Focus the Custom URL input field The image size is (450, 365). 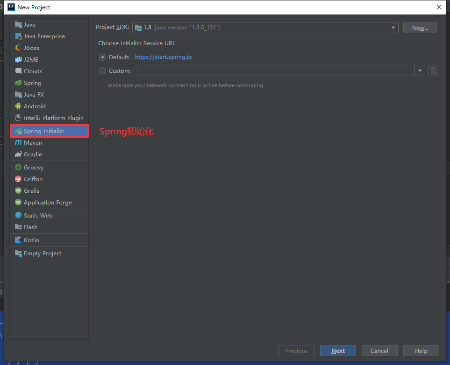click(x=276, y=70)
